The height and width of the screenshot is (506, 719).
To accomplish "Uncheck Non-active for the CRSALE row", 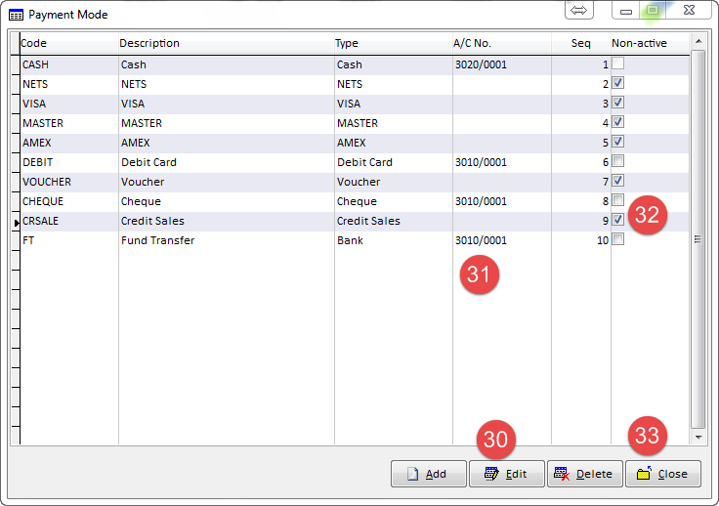I will 618,220.
